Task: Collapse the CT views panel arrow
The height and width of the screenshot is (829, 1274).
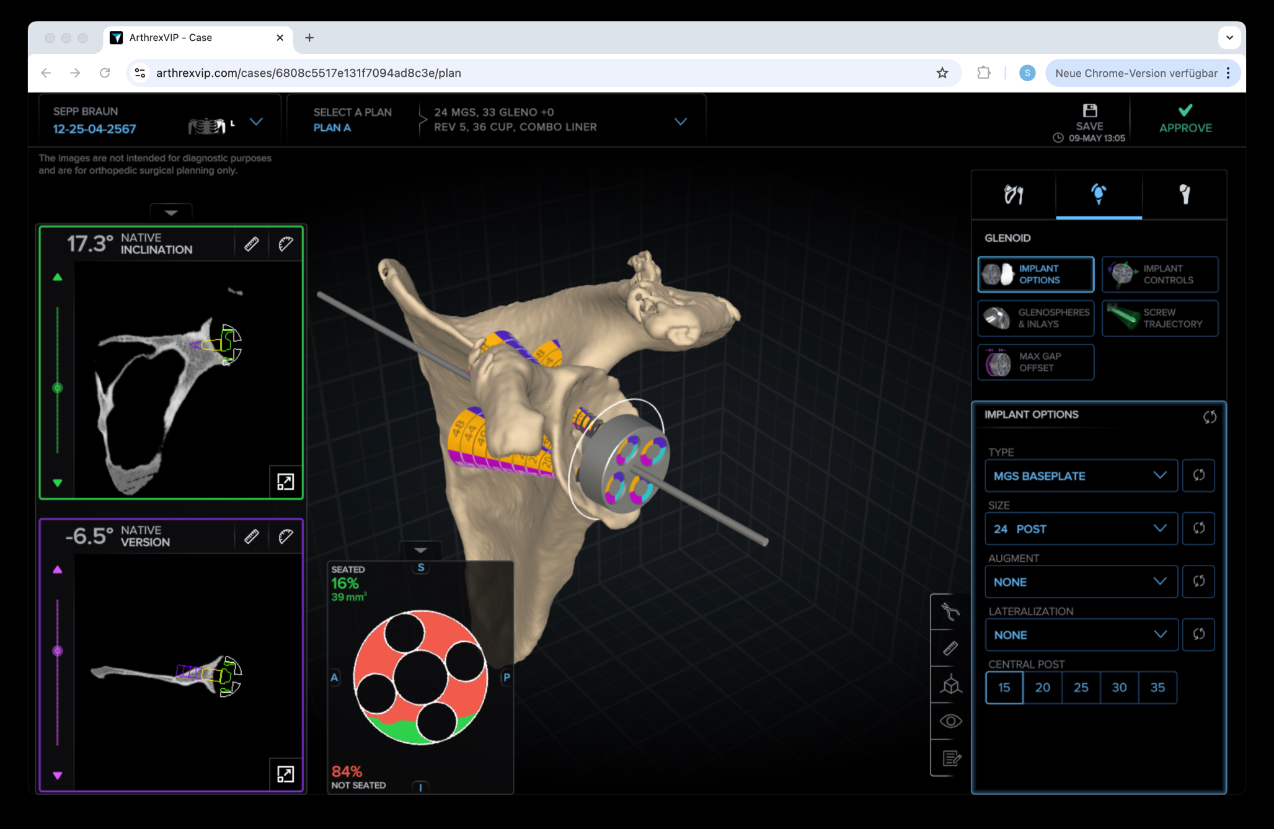Action: (171, 213)
